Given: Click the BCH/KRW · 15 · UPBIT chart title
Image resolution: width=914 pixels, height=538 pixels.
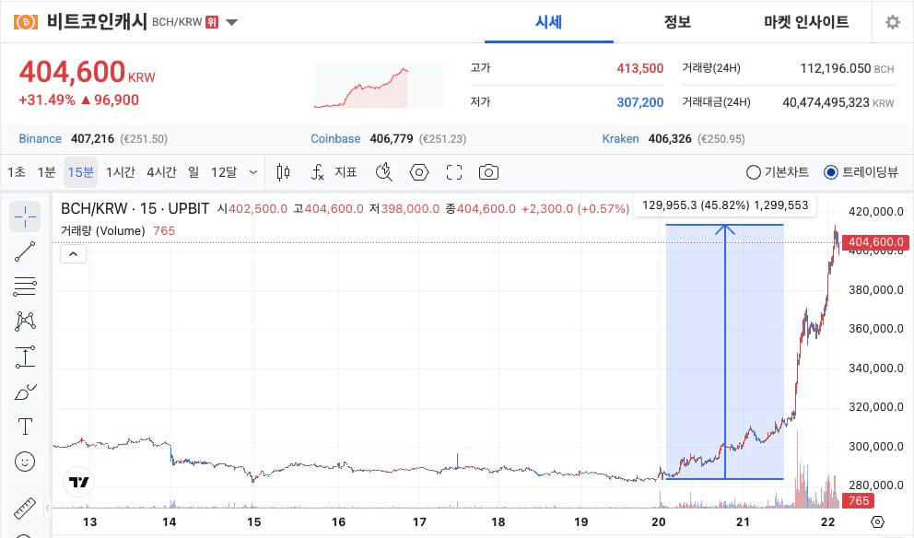Looking at the screenshot, I should click(135, 209).
